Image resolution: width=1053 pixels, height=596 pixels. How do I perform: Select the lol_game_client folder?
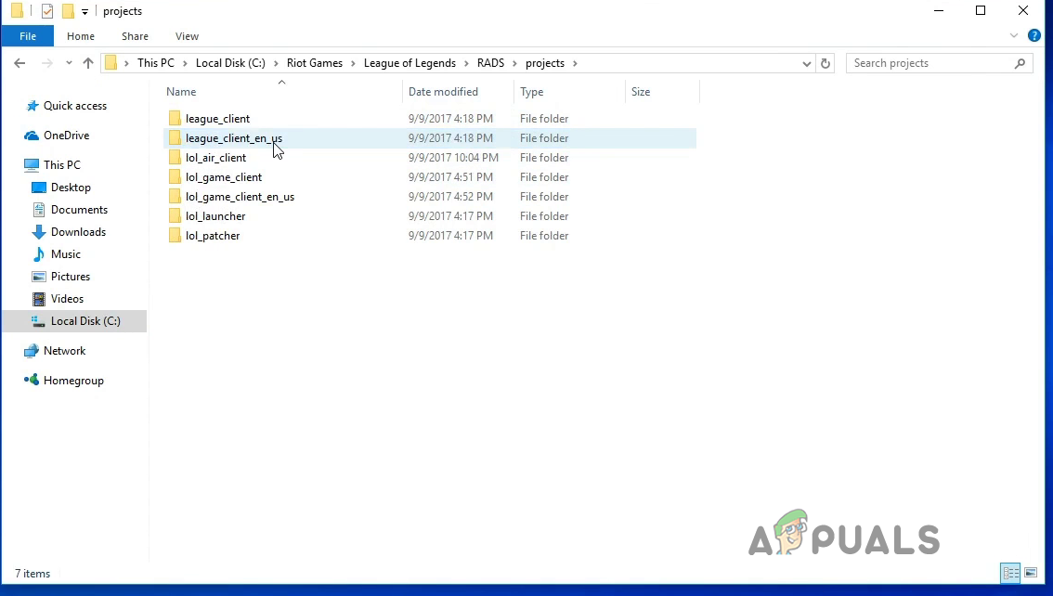pos(224,177)
